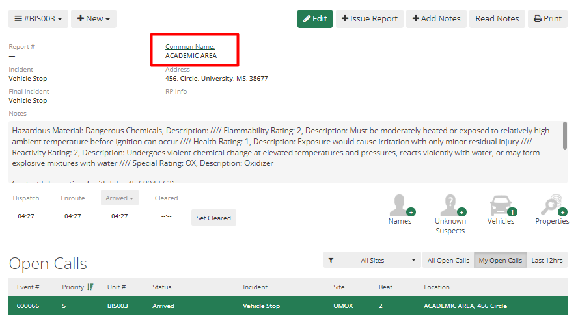
Task: Open the Arrived status dropdown
Action: coord(119,198)
